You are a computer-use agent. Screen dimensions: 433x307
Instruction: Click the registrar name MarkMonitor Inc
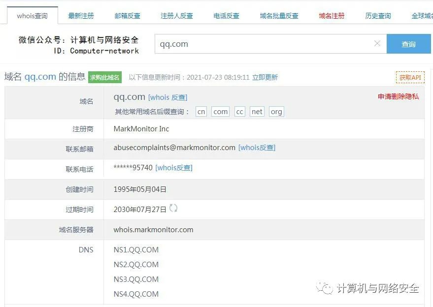tap(141, 129)
